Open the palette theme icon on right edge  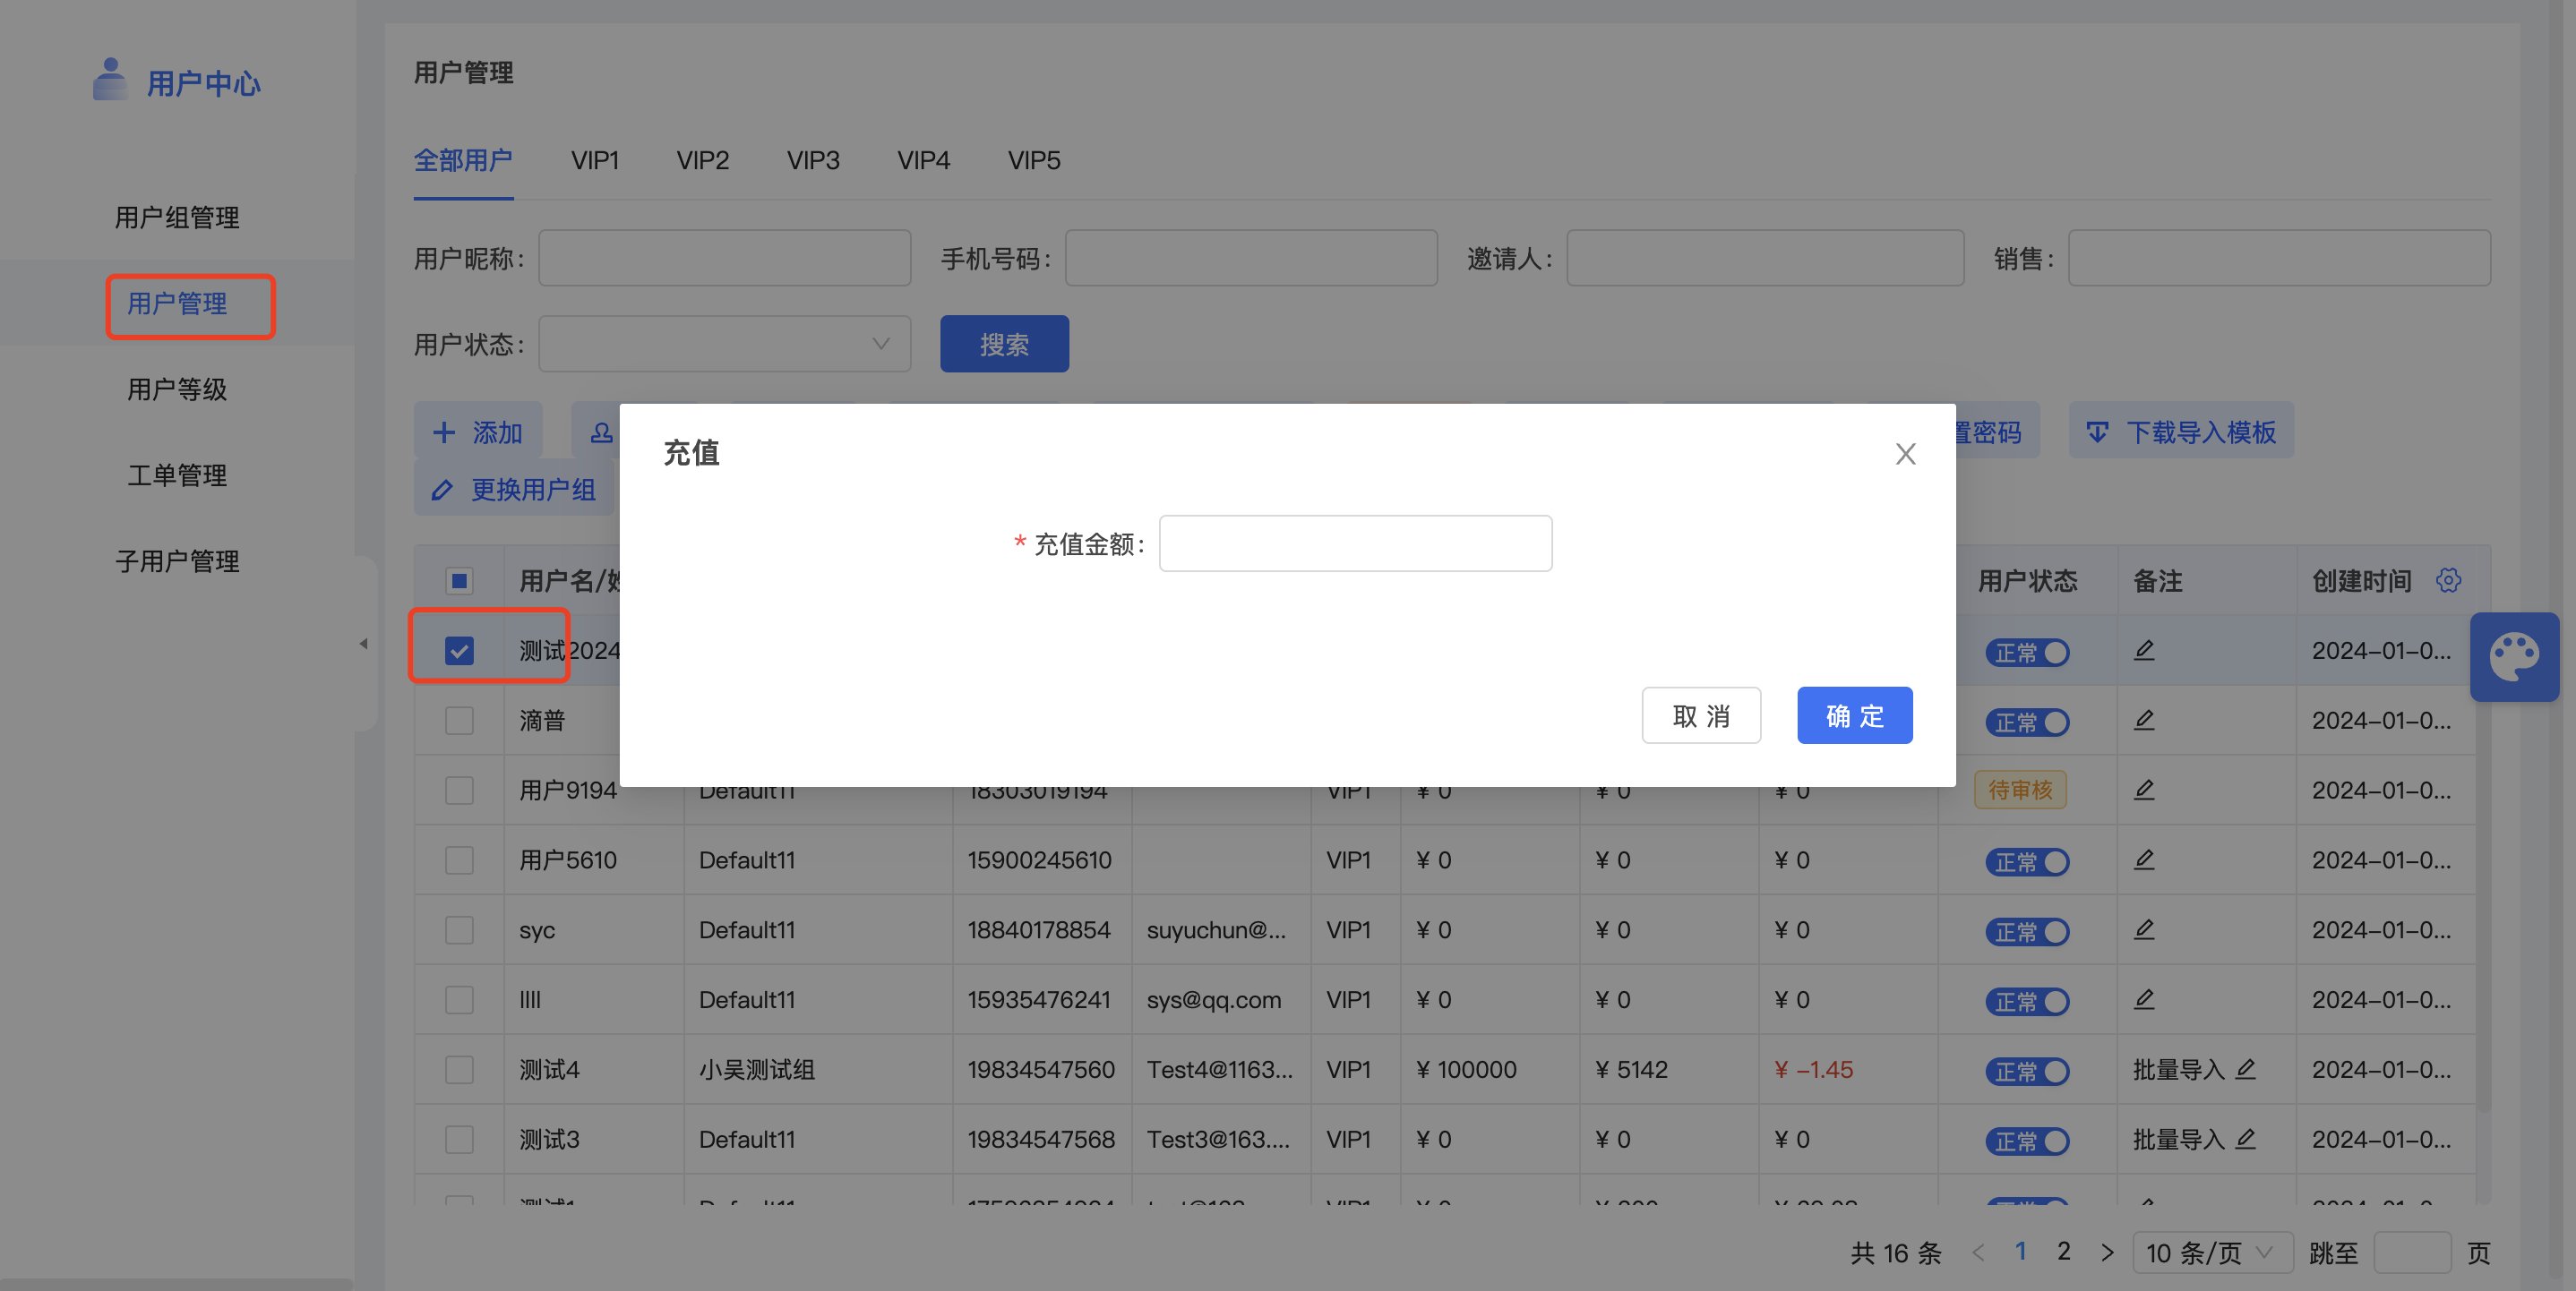click(2514, 656)
